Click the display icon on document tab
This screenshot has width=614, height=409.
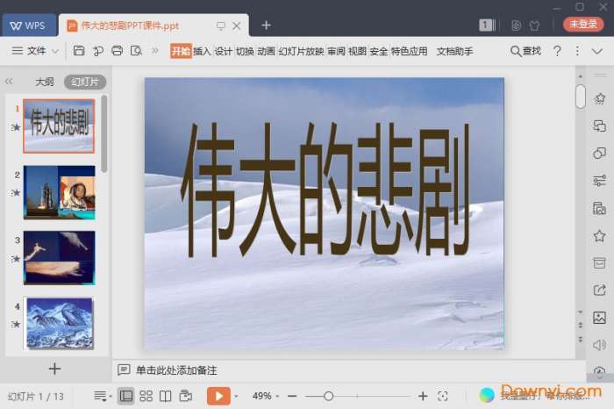click(x=221, y=25)
